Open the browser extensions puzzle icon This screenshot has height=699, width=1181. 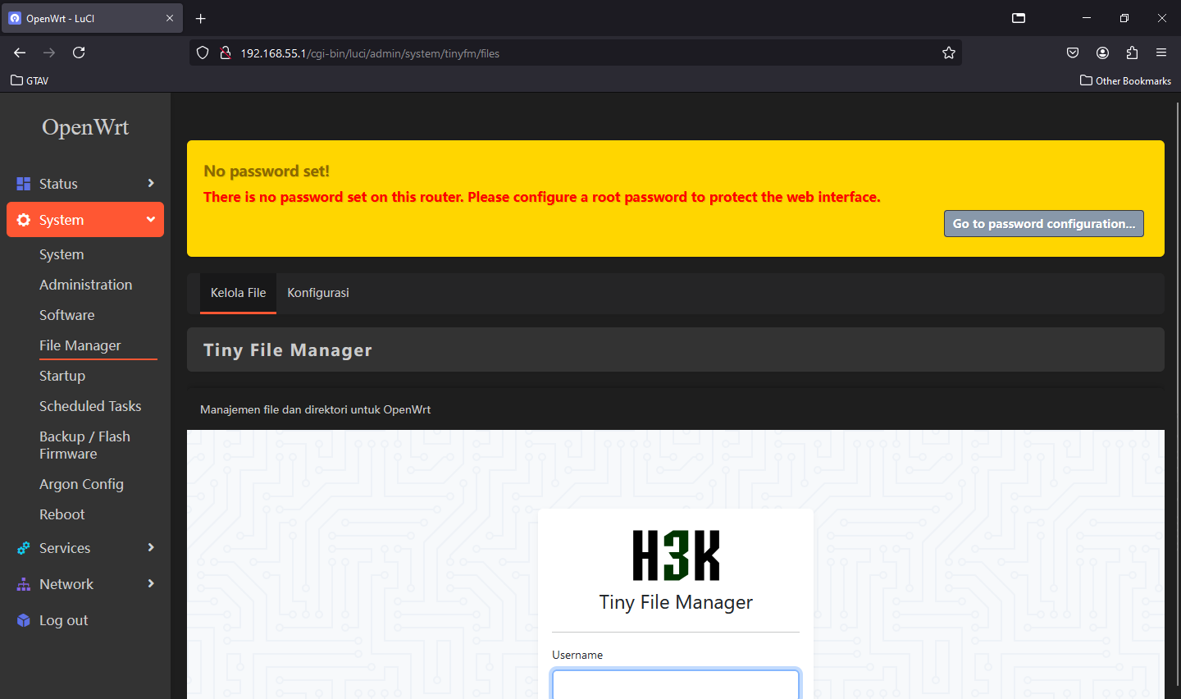[x=1132, y=53]
